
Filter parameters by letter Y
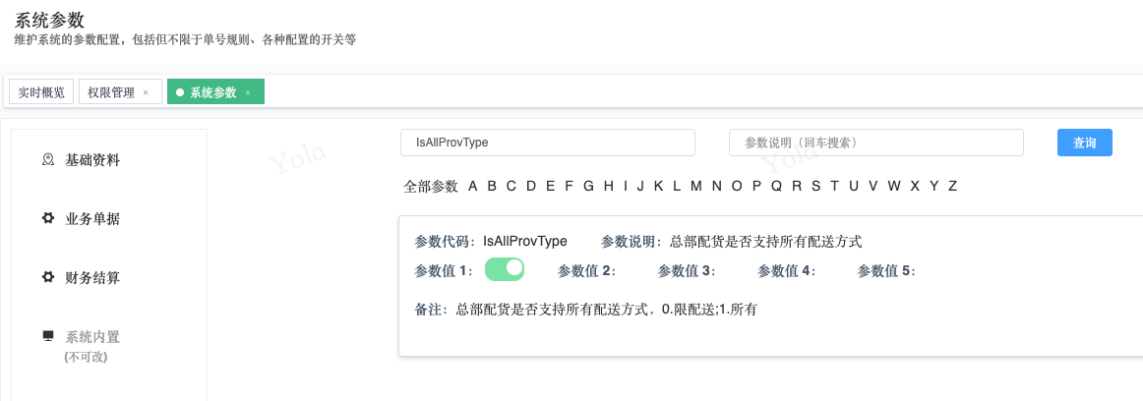pos(933,187)
